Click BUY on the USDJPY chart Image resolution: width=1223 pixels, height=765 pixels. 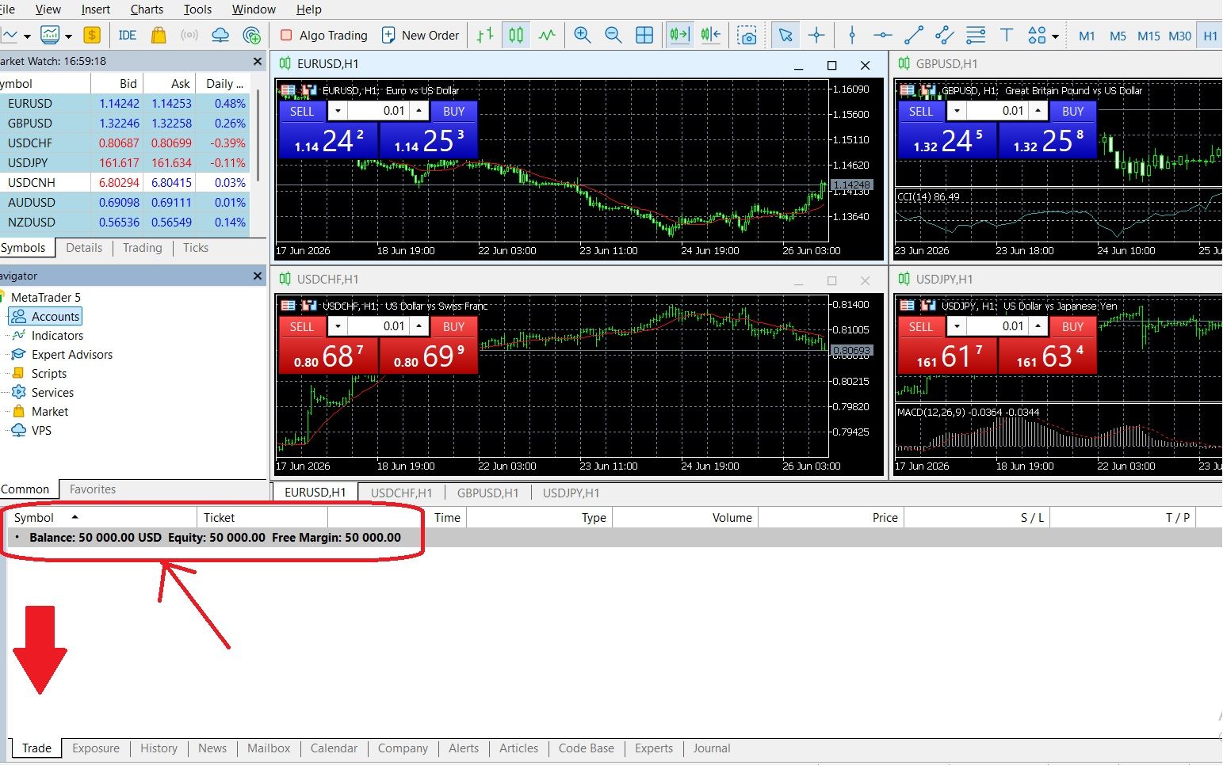1072,327
